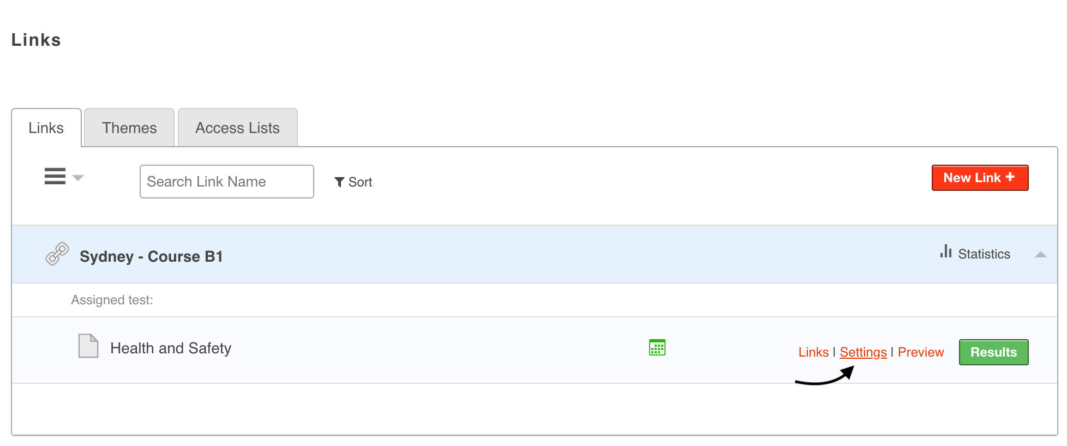This screenshot has height=446, width=1067.
Task: Click the Preview link
Action: 920,352
